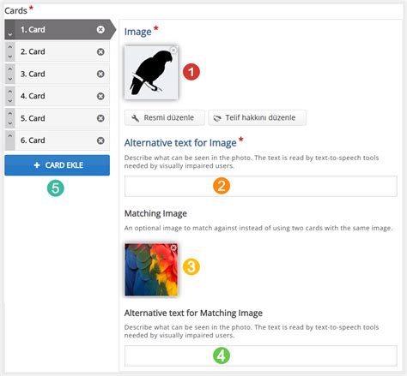407x376 pixels.
Task: Remove 5. Card using its X icon
Action: 100,118
